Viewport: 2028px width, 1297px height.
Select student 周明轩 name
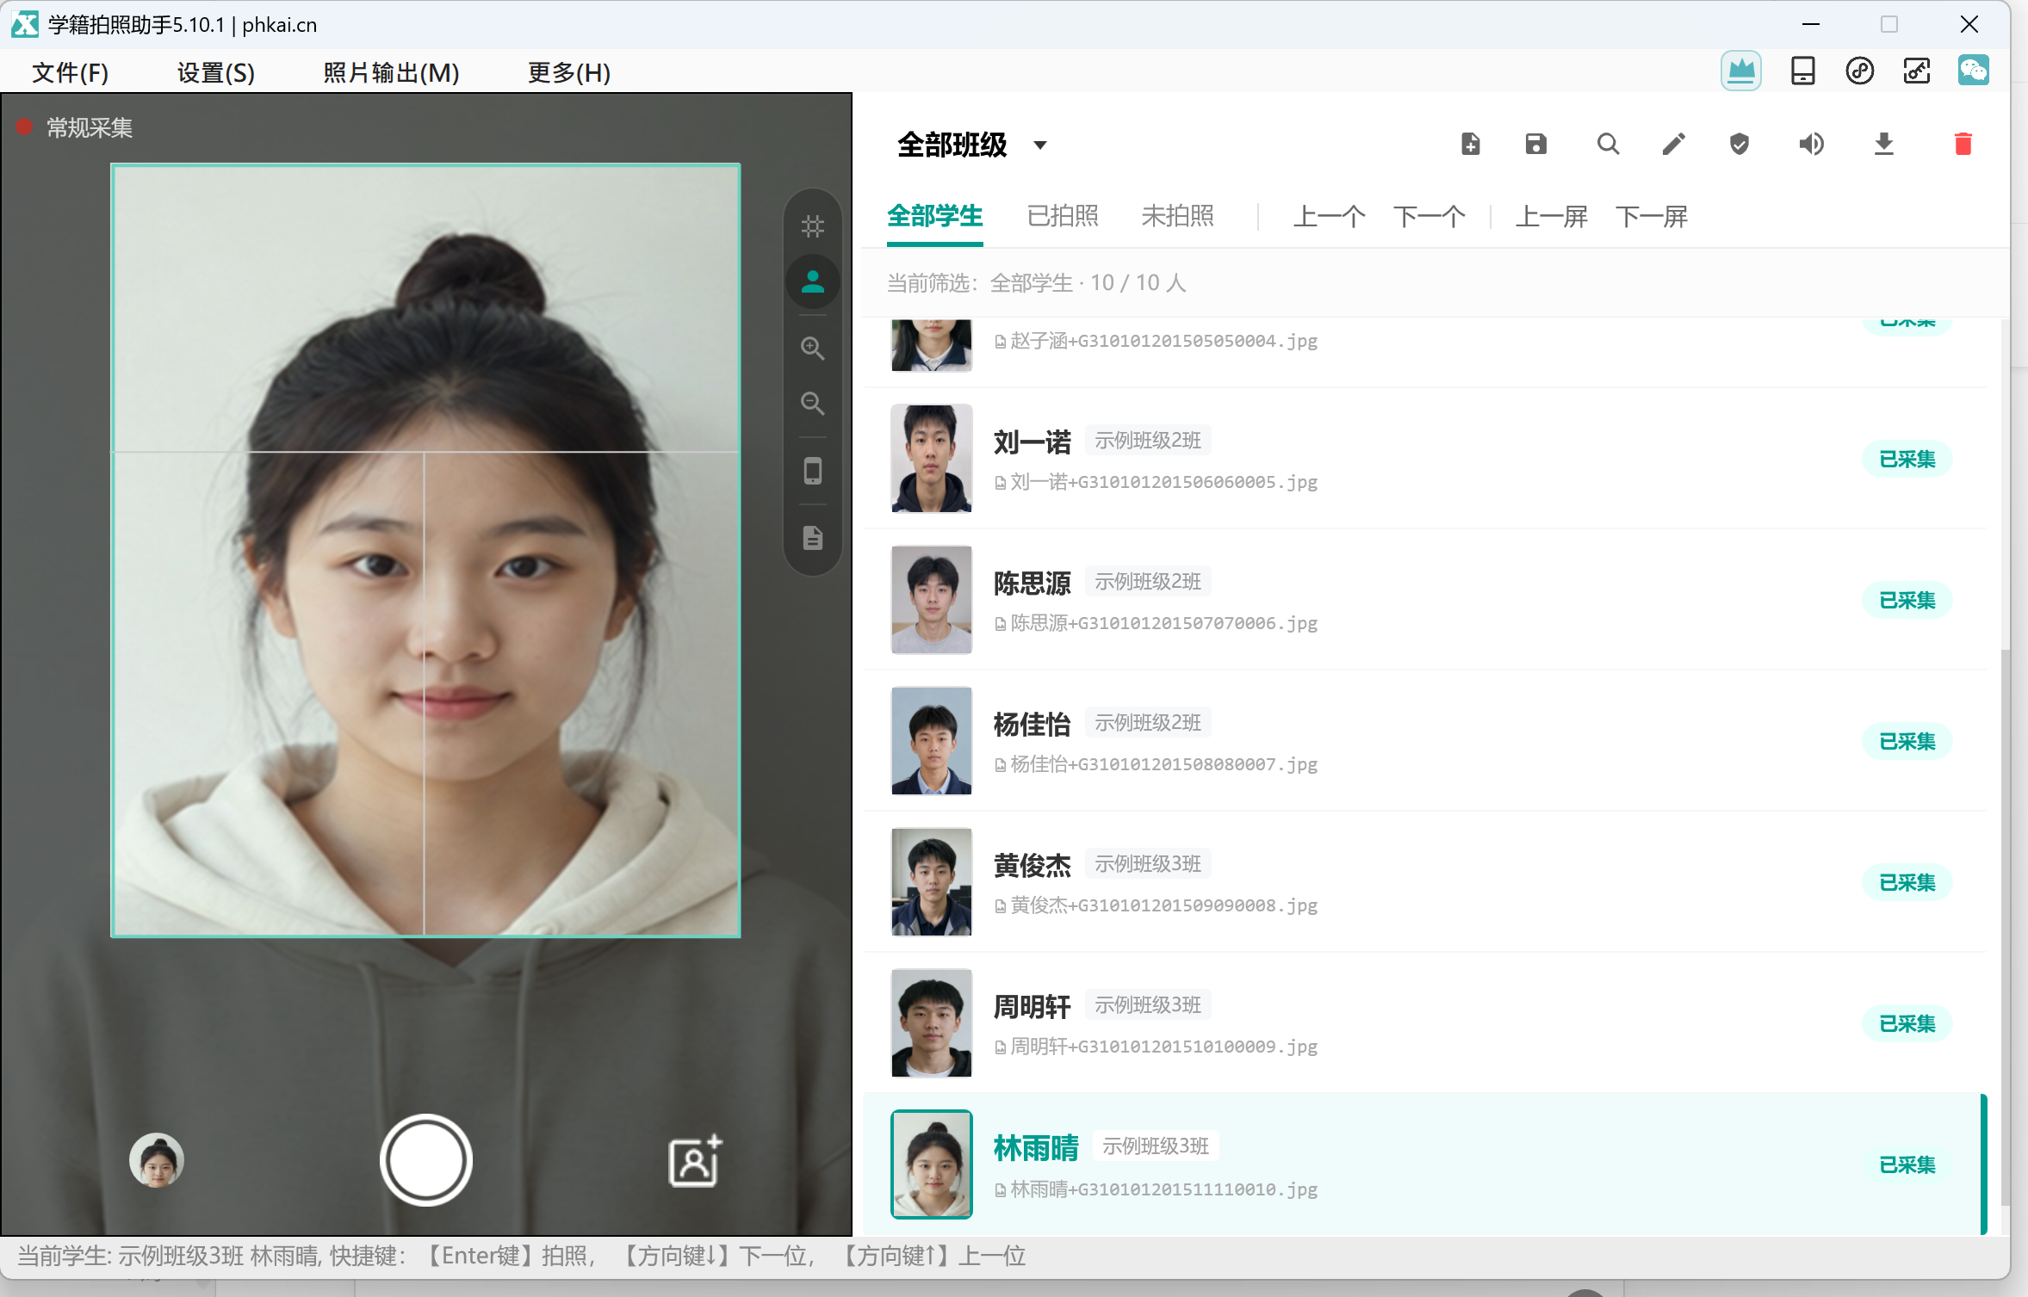pyautogui.click(x=1032, y=1006)
